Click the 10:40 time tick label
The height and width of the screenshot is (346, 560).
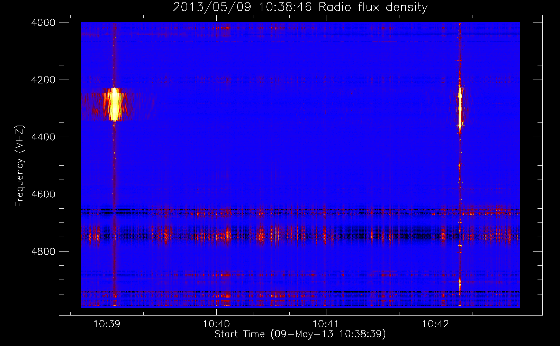(216, 324)
